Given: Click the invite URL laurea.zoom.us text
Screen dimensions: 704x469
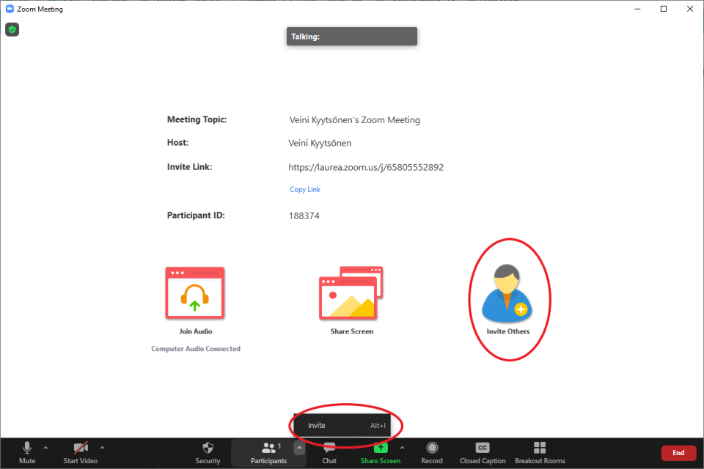Looking at the screenshot, I should tap(366, 167).
